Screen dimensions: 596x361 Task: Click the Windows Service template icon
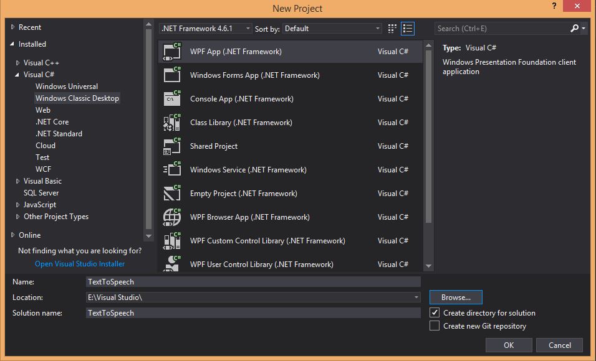click(172, 170)
